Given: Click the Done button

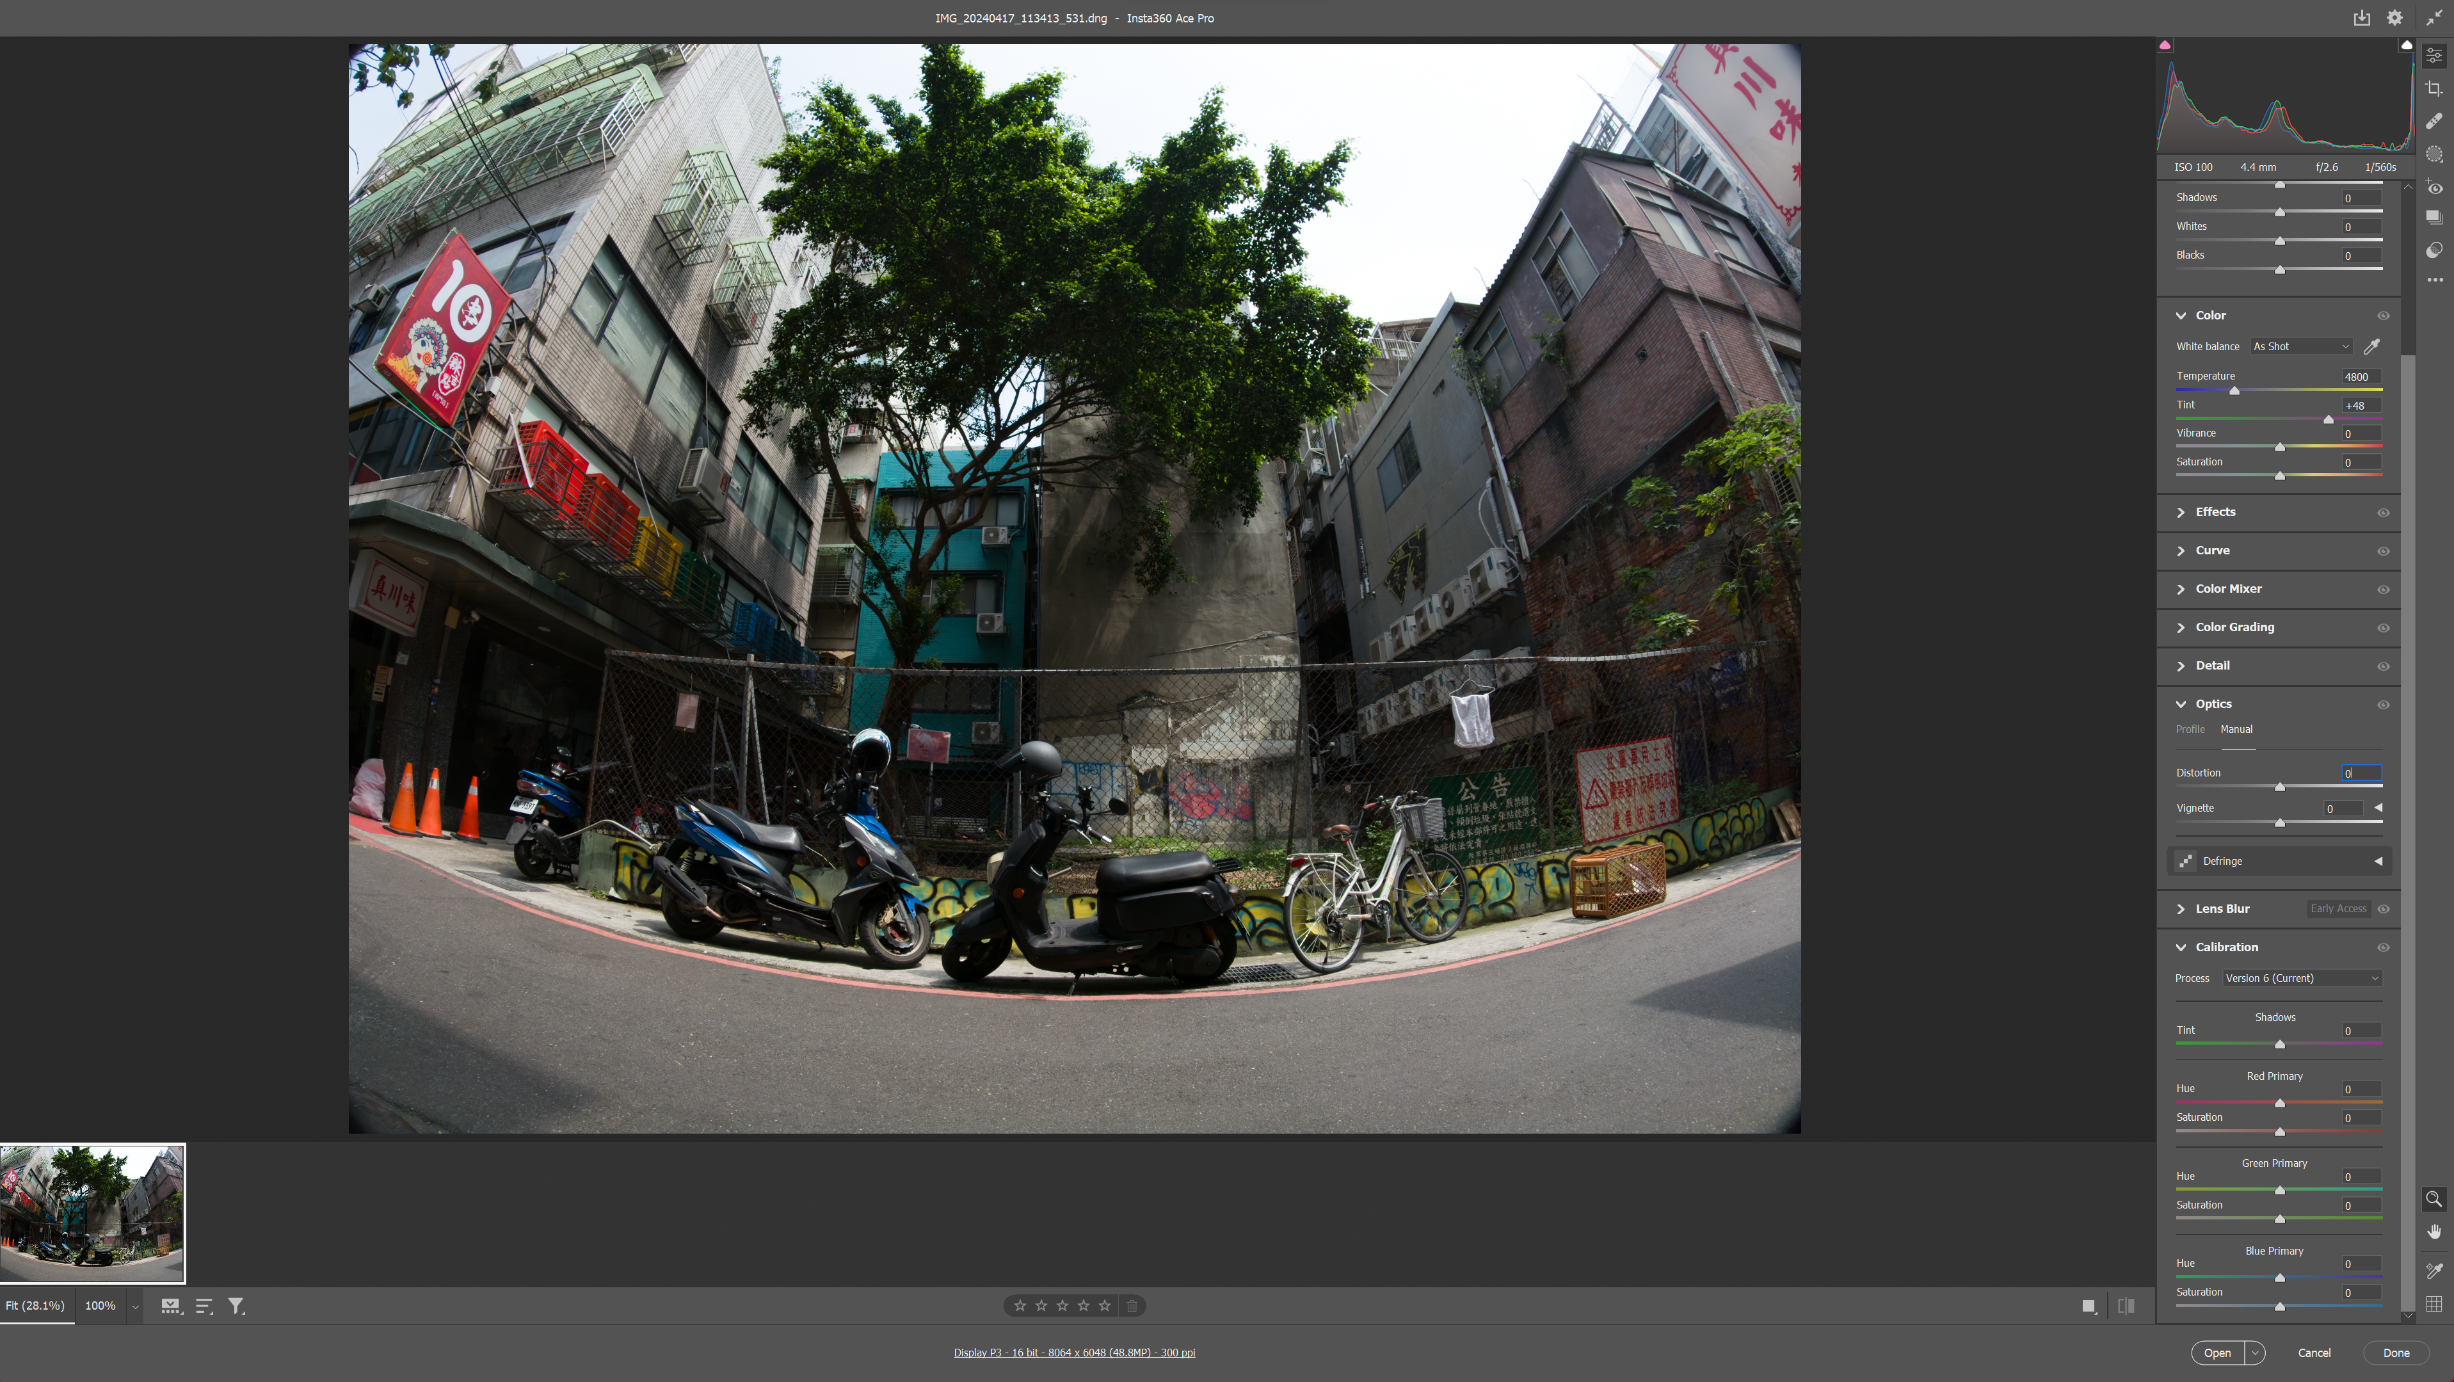Looking at the screenshot, I should (x=2396, y=1353).
